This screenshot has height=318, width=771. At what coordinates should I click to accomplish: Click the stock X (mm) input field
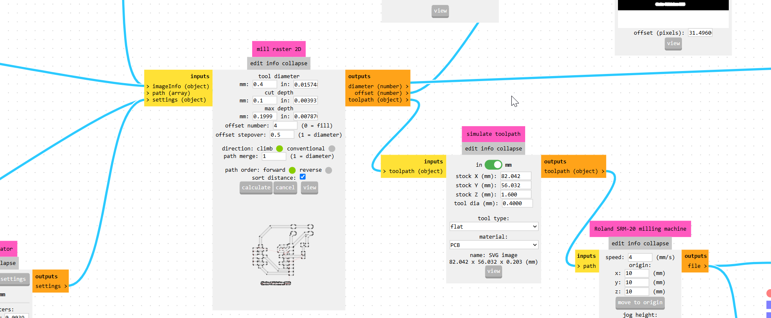pyautogui.click(x=516, y=176)
